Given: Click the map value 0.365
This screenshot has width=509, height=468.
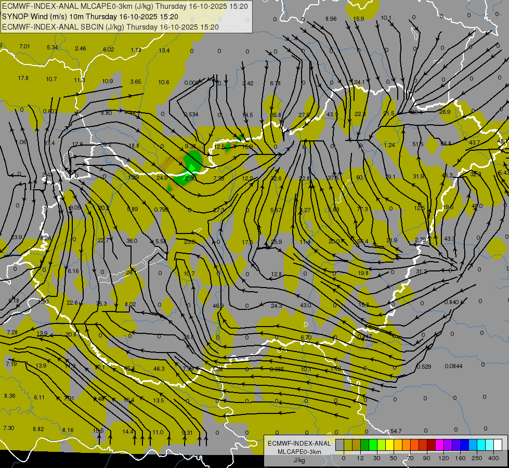Looking at the screenshot, I should [x=277, y=369].
